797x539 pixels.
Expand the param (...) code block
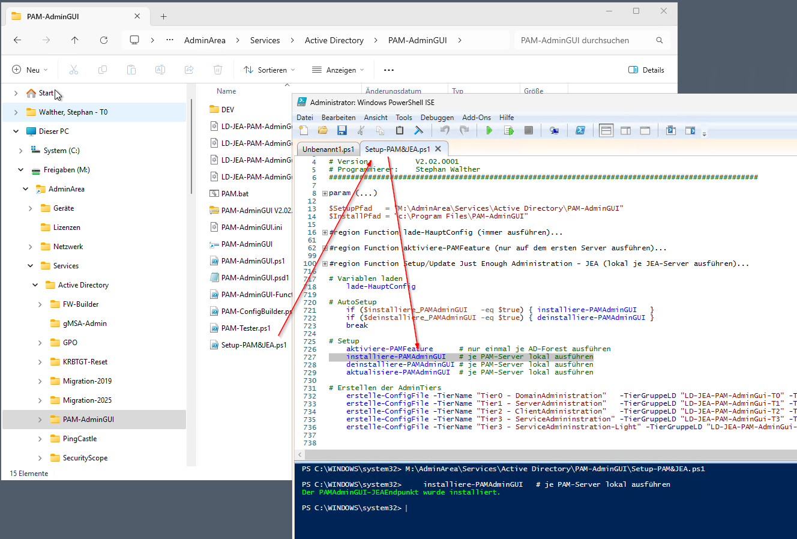pyautogui.click(x=325, y=193)
